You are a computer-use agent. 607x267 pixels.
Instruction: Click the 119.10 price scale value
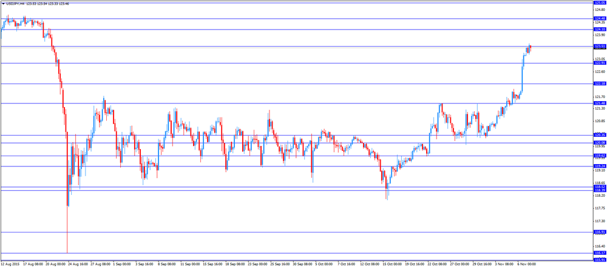(x=600, y=170)
